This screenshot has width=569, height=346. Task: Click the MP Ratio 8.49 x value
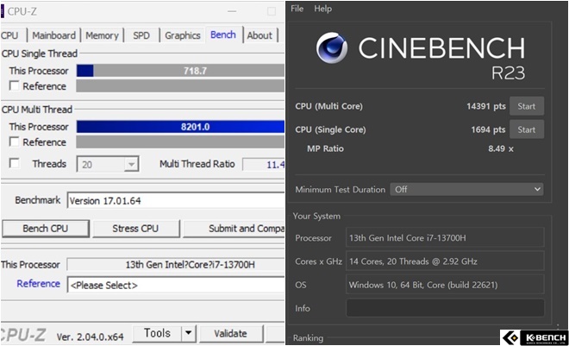point(501,148)
